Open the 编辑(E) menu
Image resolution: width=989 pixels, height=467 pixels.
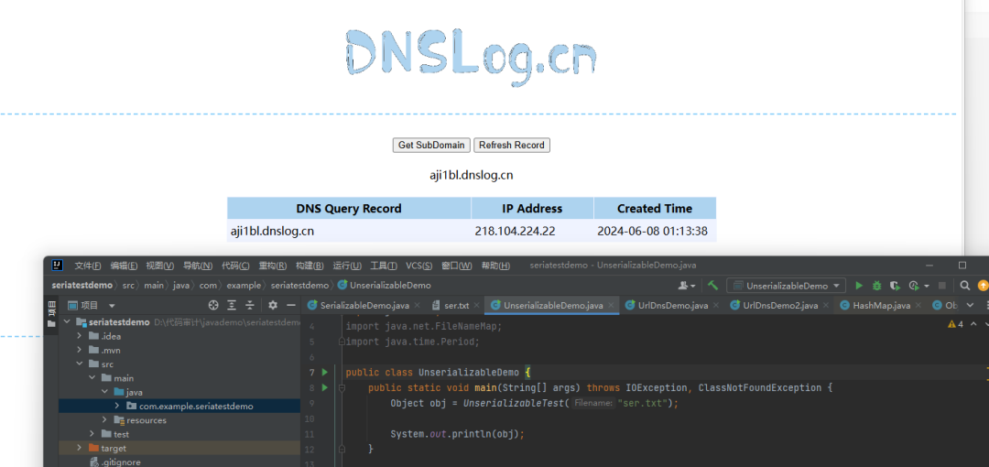point(124,266)
